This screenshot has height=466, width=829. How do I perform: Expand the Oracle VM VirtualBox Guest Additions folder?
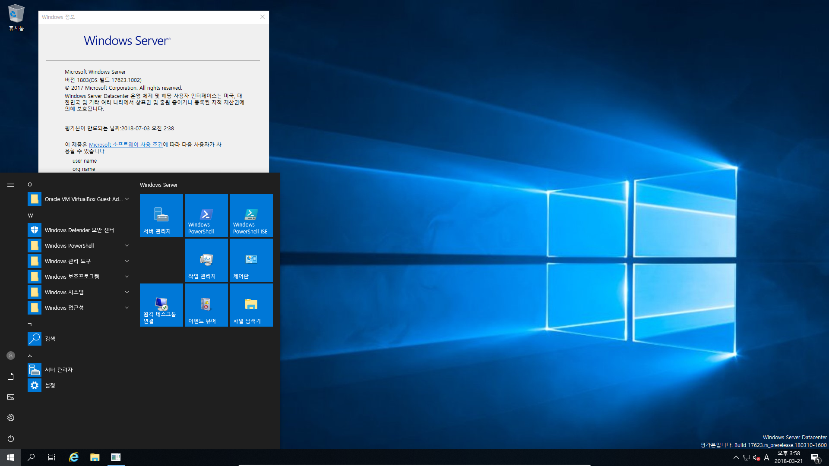click(x=79, y=199)
